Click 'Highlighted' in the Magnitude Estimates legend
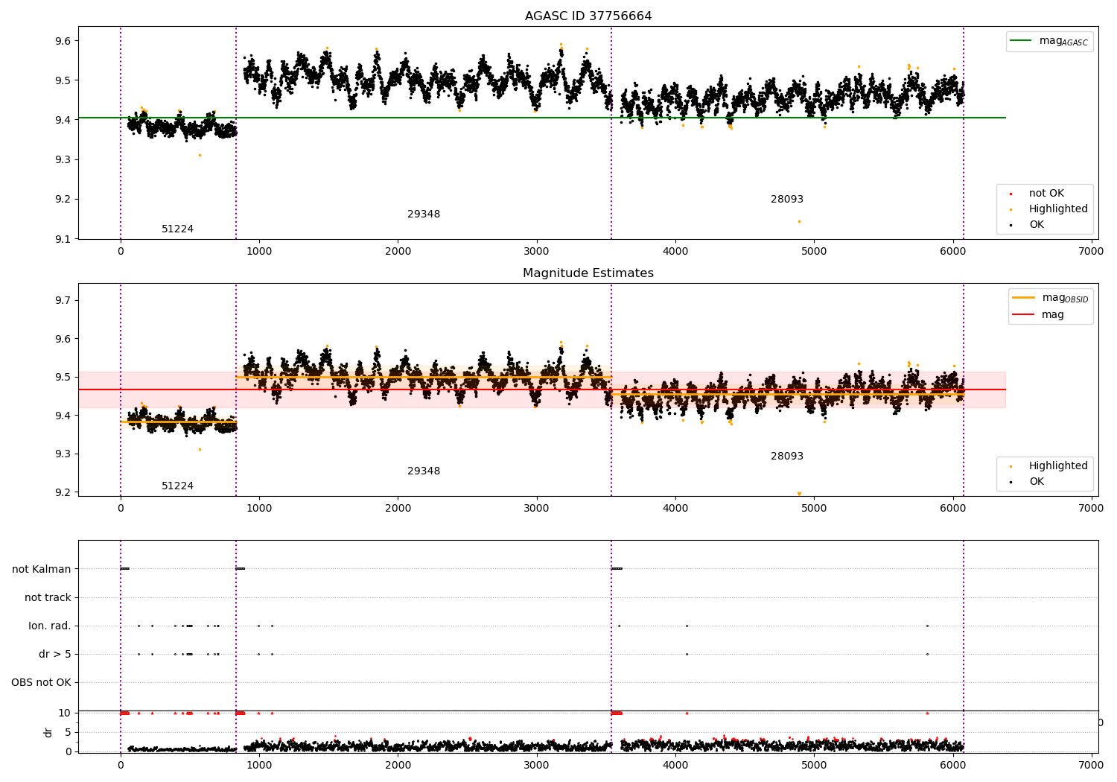The height and width of the screenshot is (782, 1117). [1058, 466]
